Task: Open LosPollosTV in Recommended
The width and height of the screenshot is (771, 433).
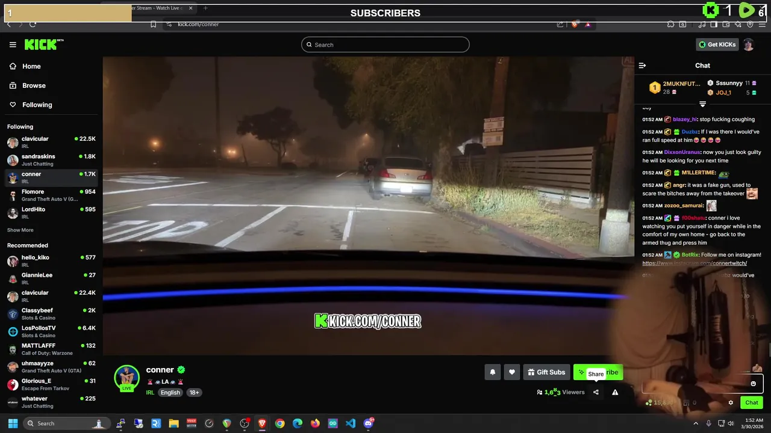Action: 51,331
